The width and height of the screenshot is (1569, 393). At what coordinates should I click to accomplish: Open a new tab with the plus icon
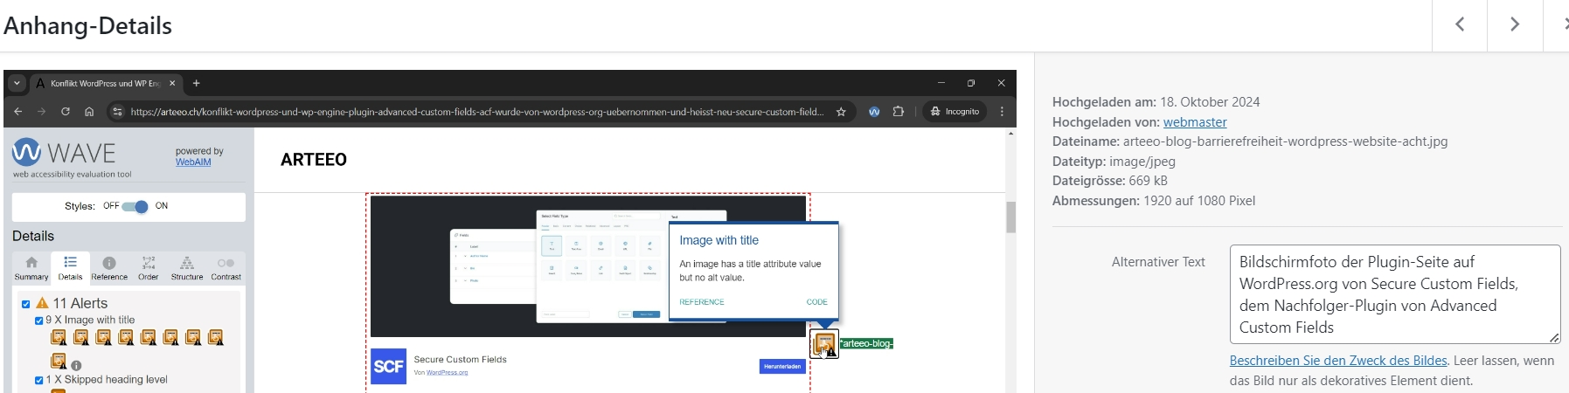click(x=197, y=84)
